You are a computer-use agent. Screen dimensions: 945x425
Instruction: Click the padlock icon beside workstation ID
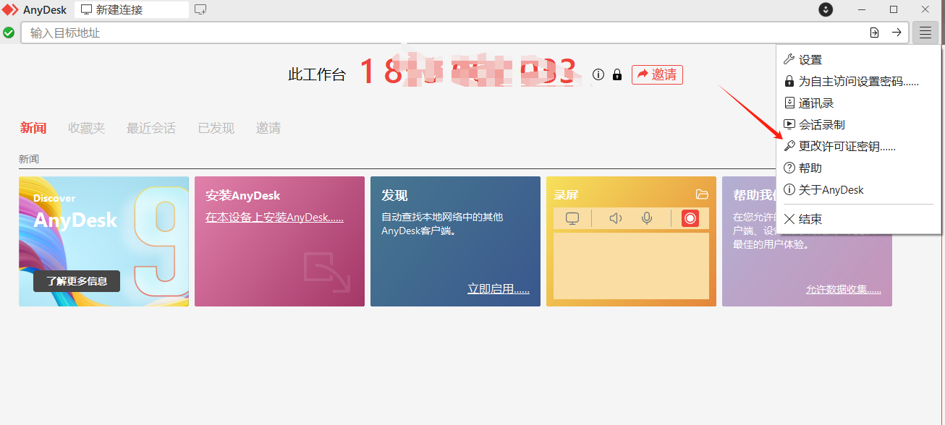[617, 74]
